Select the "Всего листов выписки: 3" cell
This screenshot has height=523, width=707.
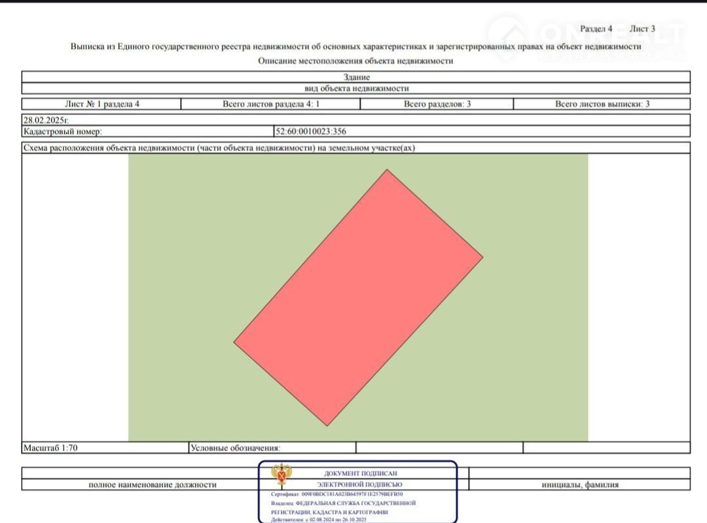coord(602,104)
